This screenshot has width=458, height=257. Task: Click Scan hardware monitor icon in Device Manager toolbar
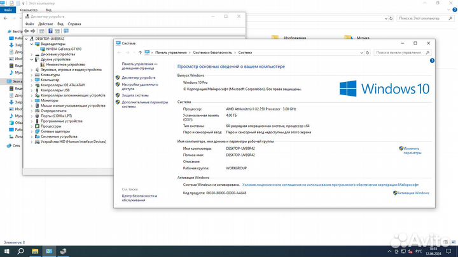66,31
